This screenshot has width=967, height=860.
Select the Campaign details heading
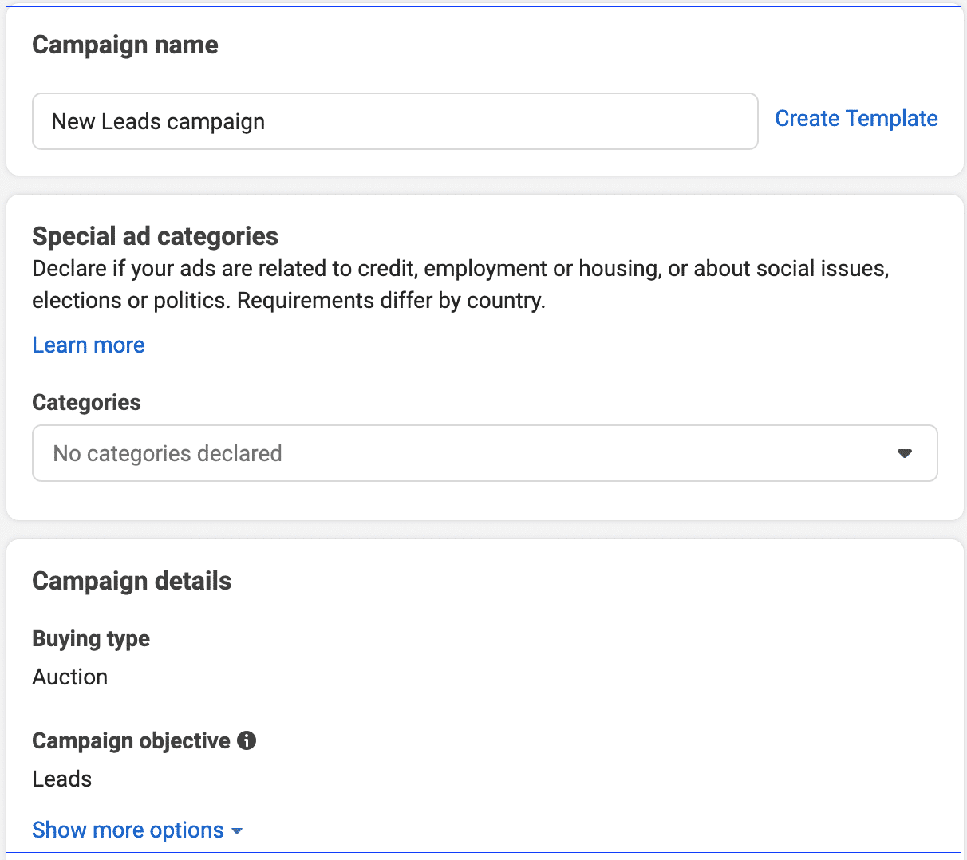(x=132, y=581)
